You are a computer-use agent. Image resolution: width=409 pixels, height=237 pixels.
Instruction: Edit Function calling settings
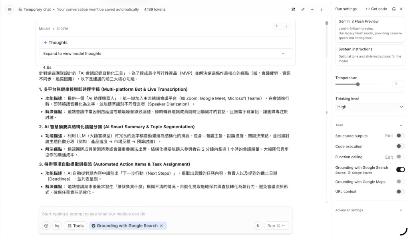point(389,157)
